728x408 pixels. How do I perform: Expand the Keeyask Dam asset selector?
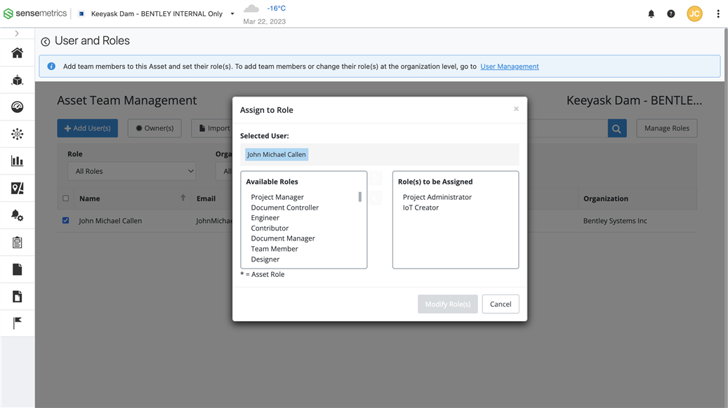[232, 13]
